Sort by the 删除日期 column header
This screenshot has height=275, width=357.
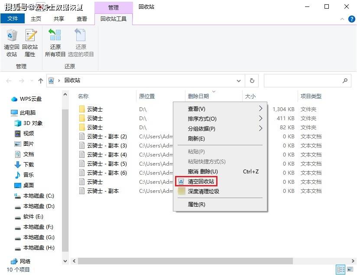point(198,96)
